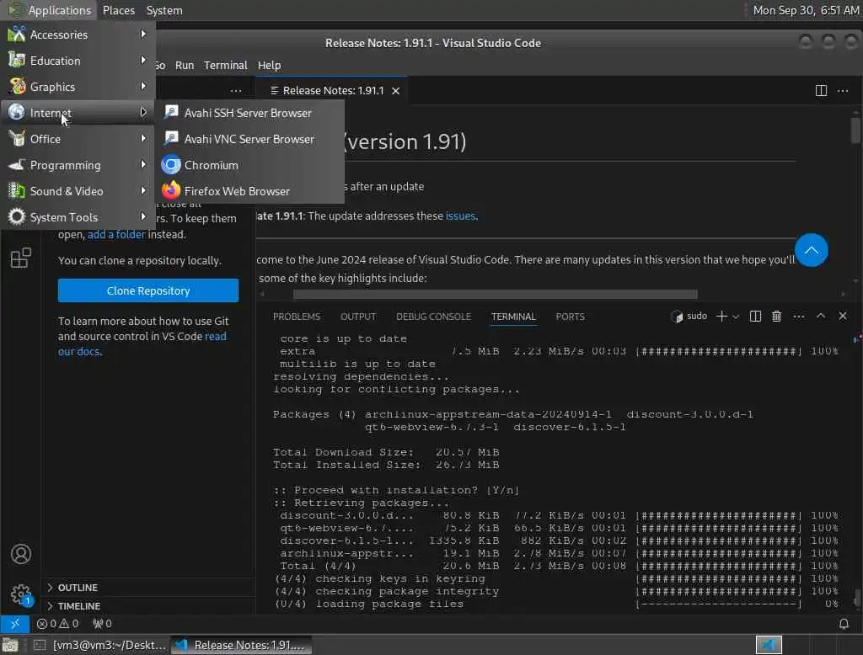Close the terminal panel
This screenshot has width=863, height=655.
[x=843, y=316]
